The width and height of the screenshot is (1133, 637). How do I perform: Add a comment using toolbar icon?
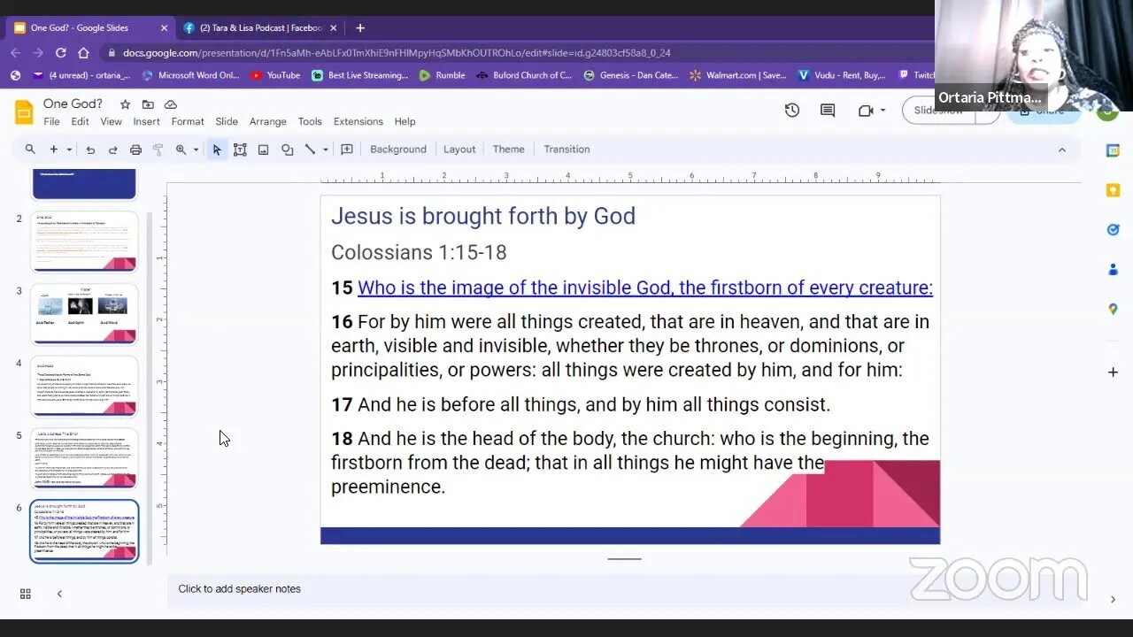(347, 150)
